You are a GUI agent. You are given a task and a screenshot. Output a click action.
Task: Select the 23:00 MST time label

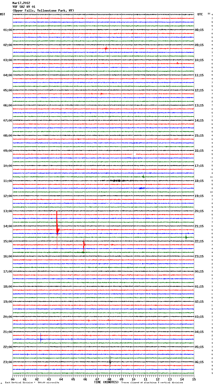pyautogui.click(x=8, y=362)
